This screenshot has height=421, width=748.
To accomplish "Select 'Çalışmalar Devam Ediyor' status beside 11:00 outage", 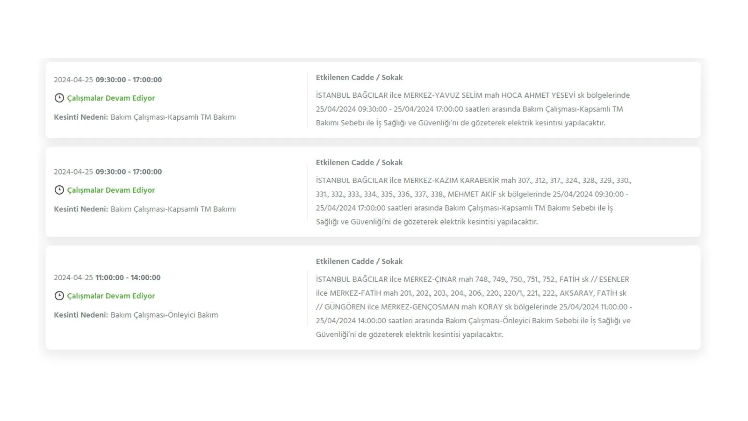I will [111, 296].
